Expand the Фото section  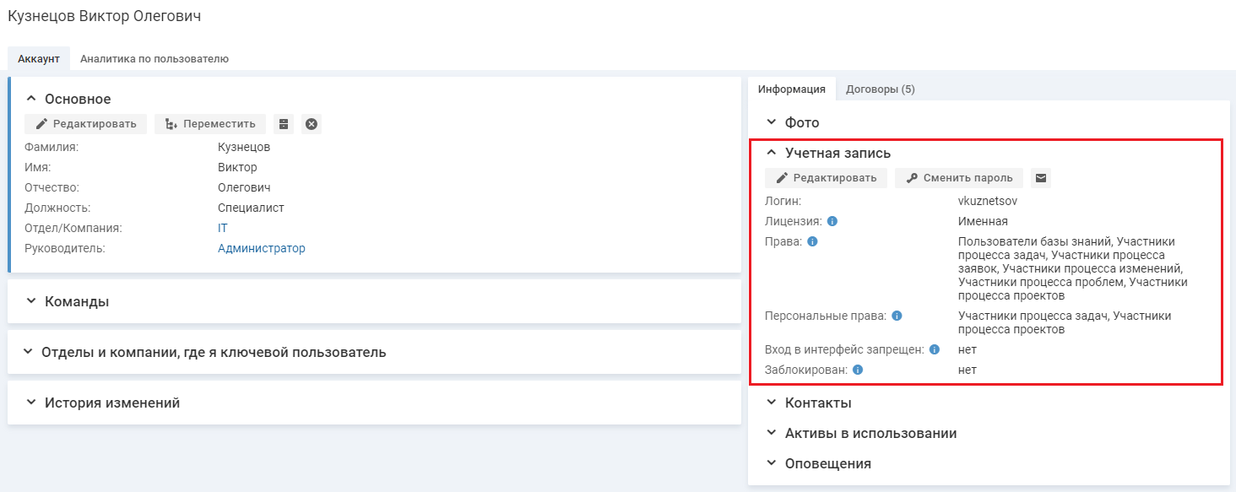click(x=771, y=122)
